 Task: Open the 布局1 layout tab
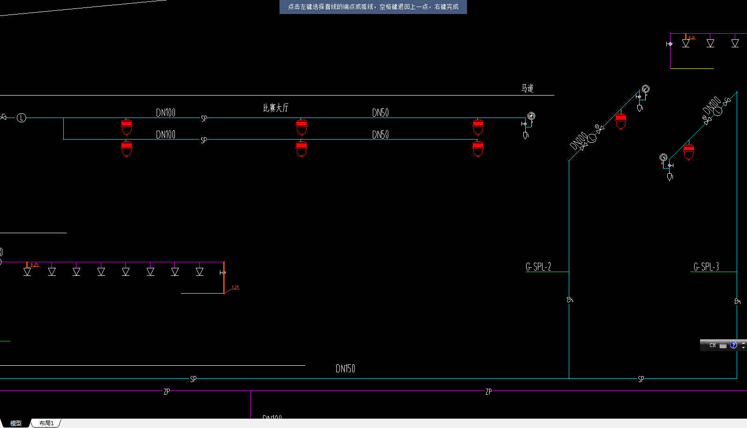pyautogui.click(x=46, y=423)
